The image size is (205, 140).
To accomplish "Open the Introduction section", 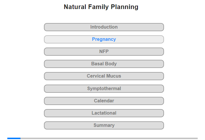I will click(104, 27).
